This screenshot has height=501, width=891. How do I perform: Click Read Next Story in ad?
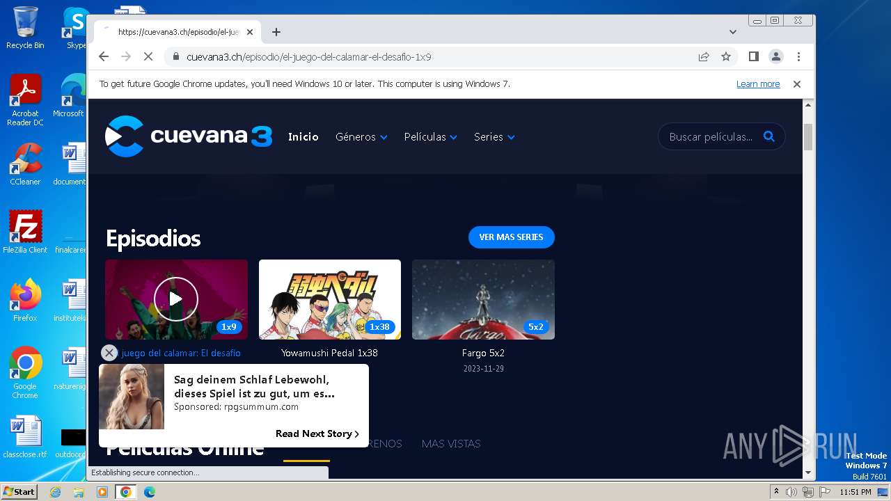pos(317,434)
